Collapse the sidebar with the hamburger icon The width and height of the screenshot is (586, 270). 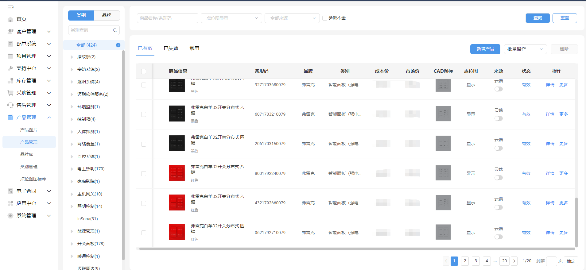[x=10, y=7]
